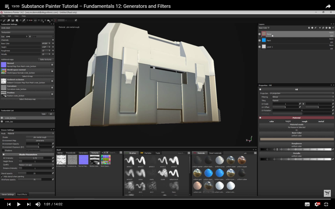This screenshot has height=209, width=335.
Task: Remove the Metallic channel
Action: click(x=53, y=54)
